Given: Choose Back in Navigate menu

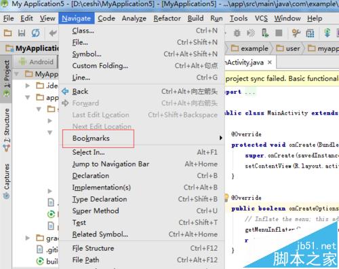Looking at the screenshot, I should pyautogui.click(x=142, y=92).
